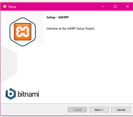Click the large orange XAMPP logo
The image size is (133, 117).
23,32
